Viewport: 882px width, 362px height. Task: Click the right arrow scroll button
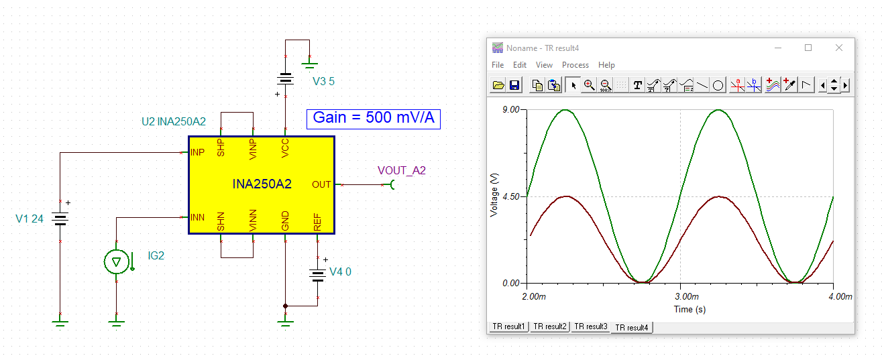[845, 85]
